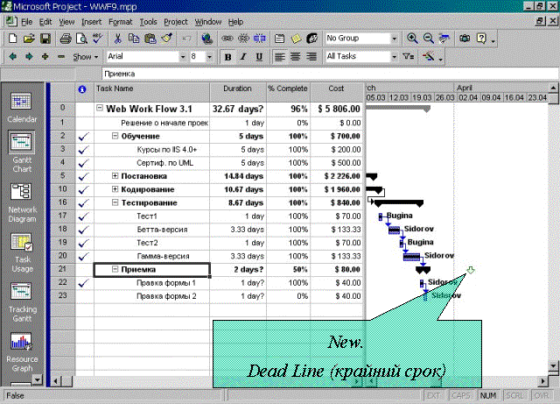Open the Format menu
The height and width of the screenshot is (404, 560).
121,22
